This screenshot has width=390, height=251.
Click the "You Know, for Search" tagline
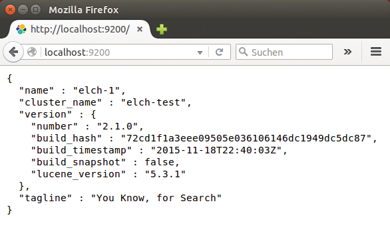pyautogui.click(x=156, y=198)
